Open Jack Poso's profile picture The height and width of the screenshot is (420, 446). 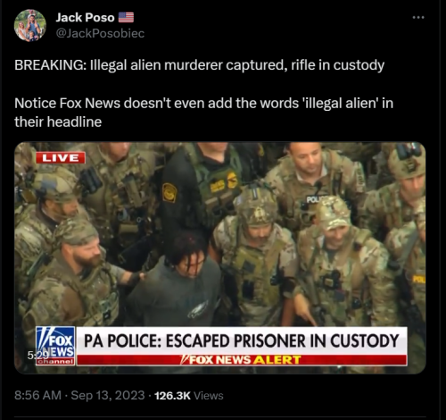click(x=30, y=25)
